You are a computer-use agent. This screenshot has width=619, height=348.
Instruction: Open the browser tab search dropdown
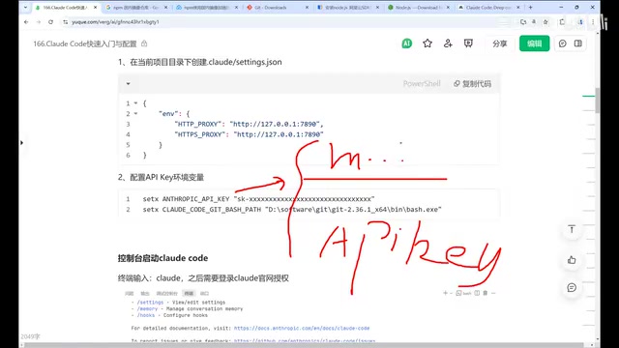pyautogui.click(x=25, y=7)
